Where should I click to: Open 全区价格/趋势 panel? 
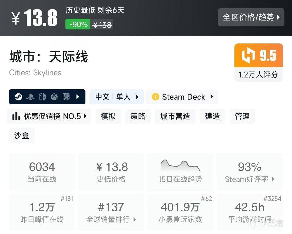251,17
